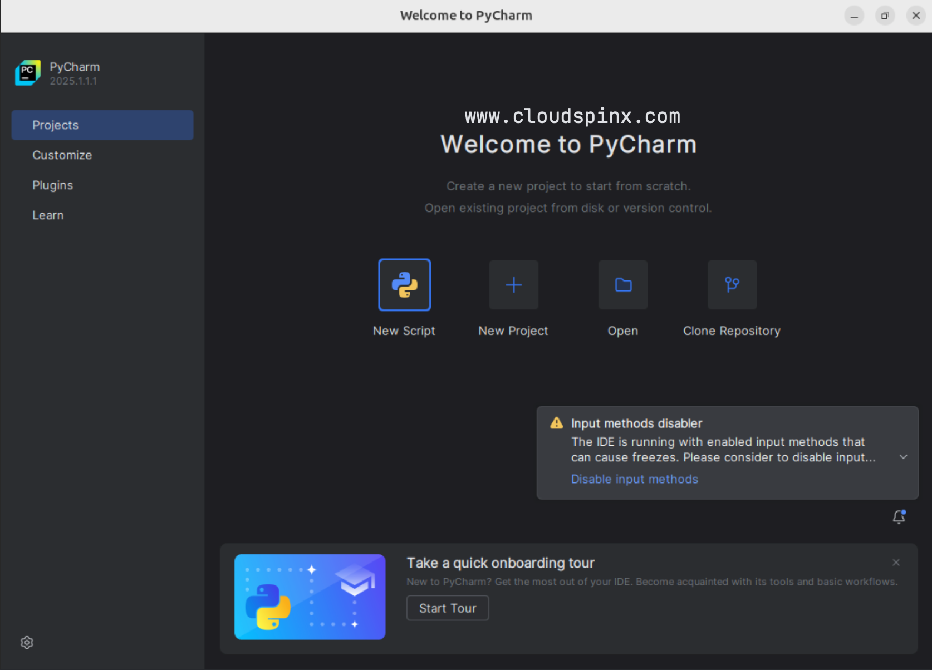
Task: Open an existing project from disk
Action: 622,285
